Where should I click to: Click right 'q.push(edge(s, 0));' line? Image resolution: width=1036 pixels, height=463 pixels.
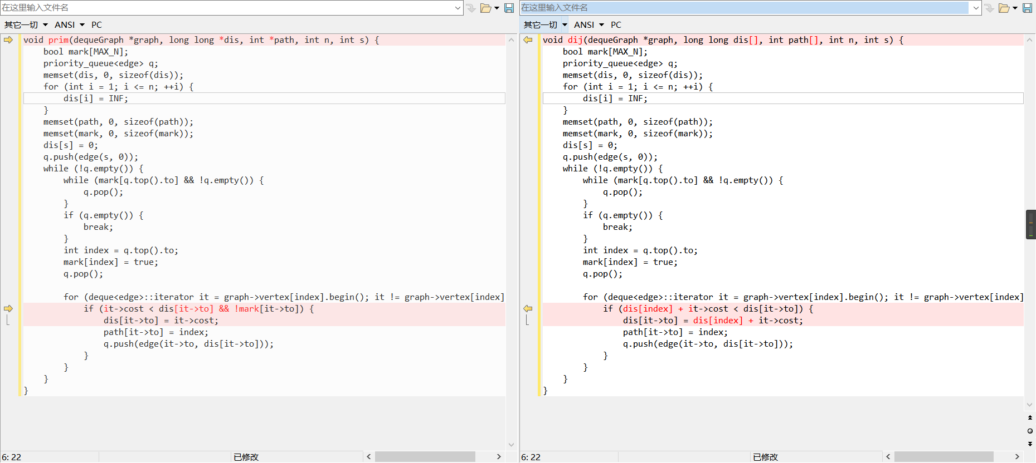[610, 157]
